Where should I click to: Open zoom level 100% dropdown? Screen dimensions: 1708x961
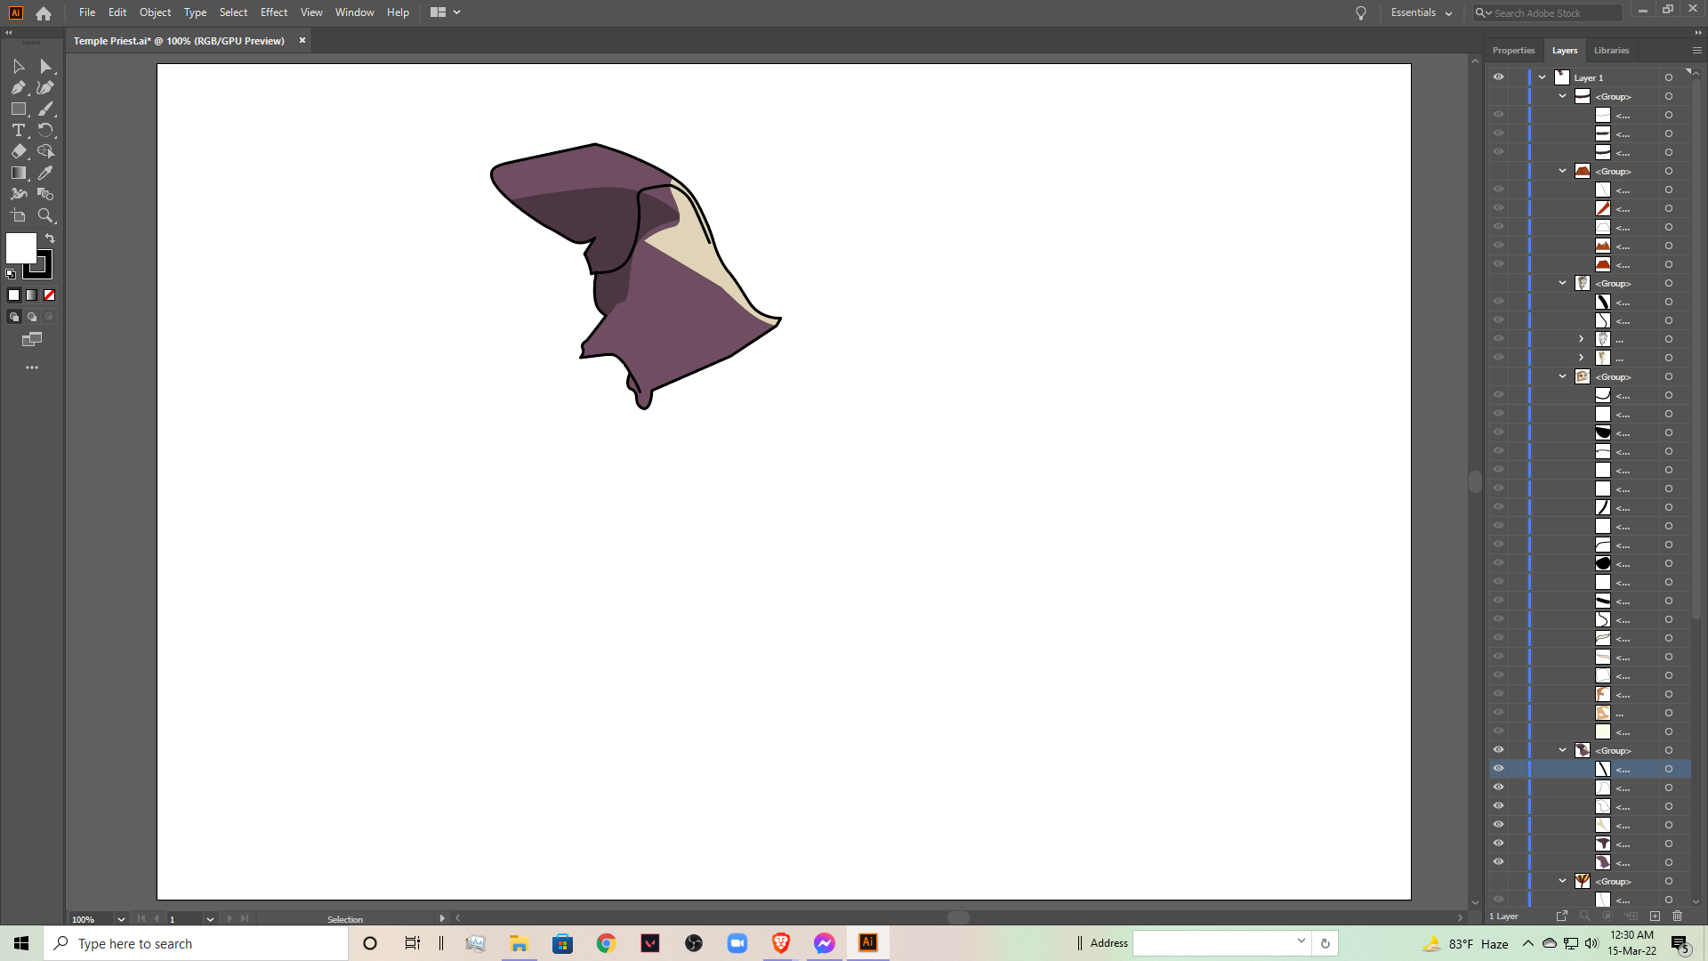pyautogui.click(x=121, y=919)
